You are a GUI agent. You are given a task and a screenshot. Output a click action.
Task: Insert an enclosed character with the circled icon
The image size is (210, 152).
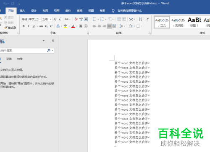[x=86, y=26]
